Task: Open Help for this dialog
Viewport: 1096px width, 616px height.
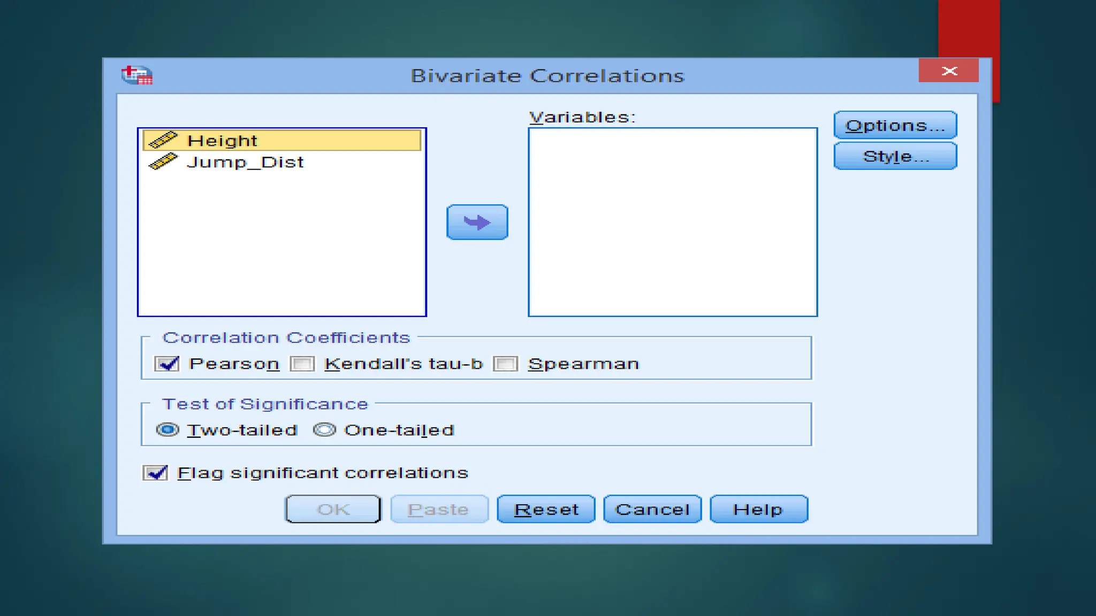Action: pyautogui.click(x=758, y=510)
